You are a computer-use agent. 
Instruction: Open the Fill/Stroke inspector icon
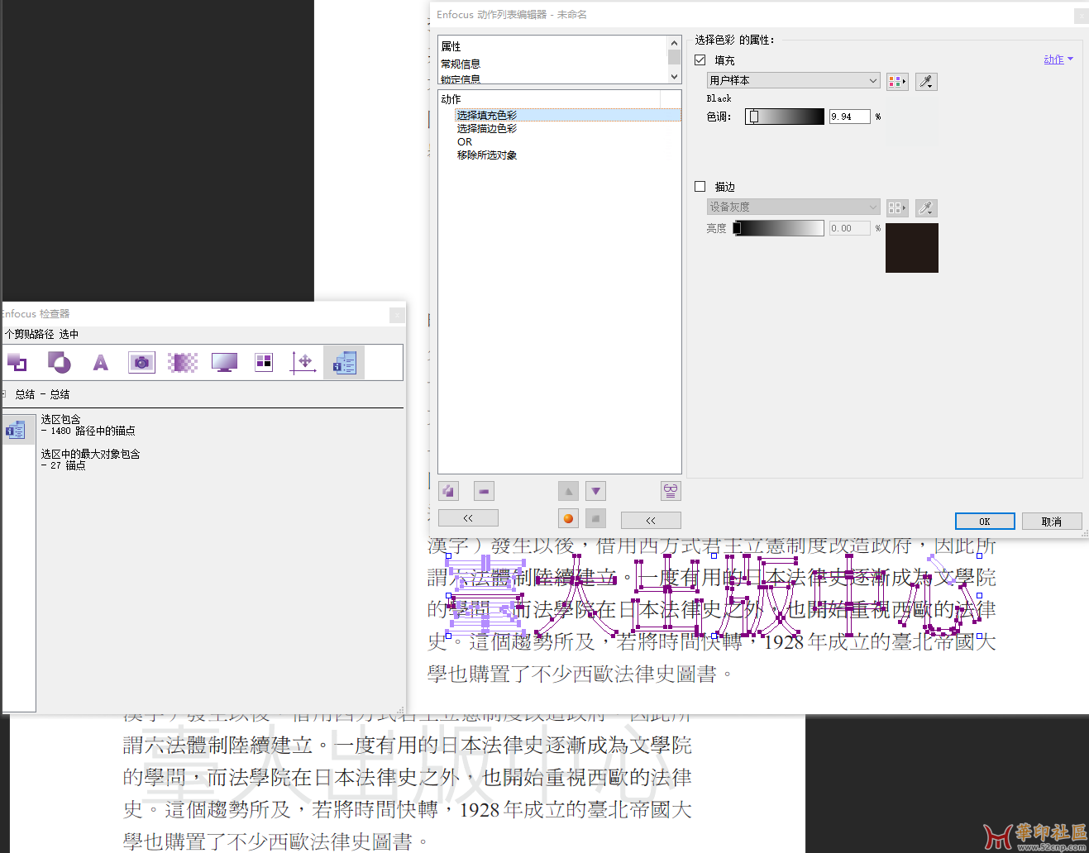tap(17, 362)
